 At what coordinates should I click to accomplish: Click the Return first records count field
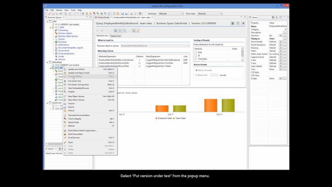click(214, 75)
